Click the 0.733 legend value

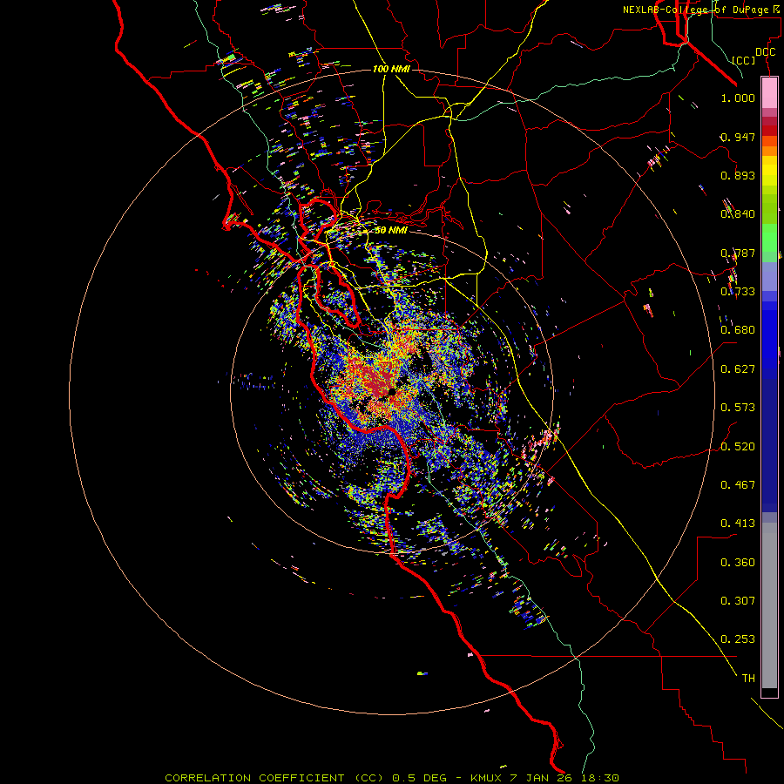click(x=738, y=292)
